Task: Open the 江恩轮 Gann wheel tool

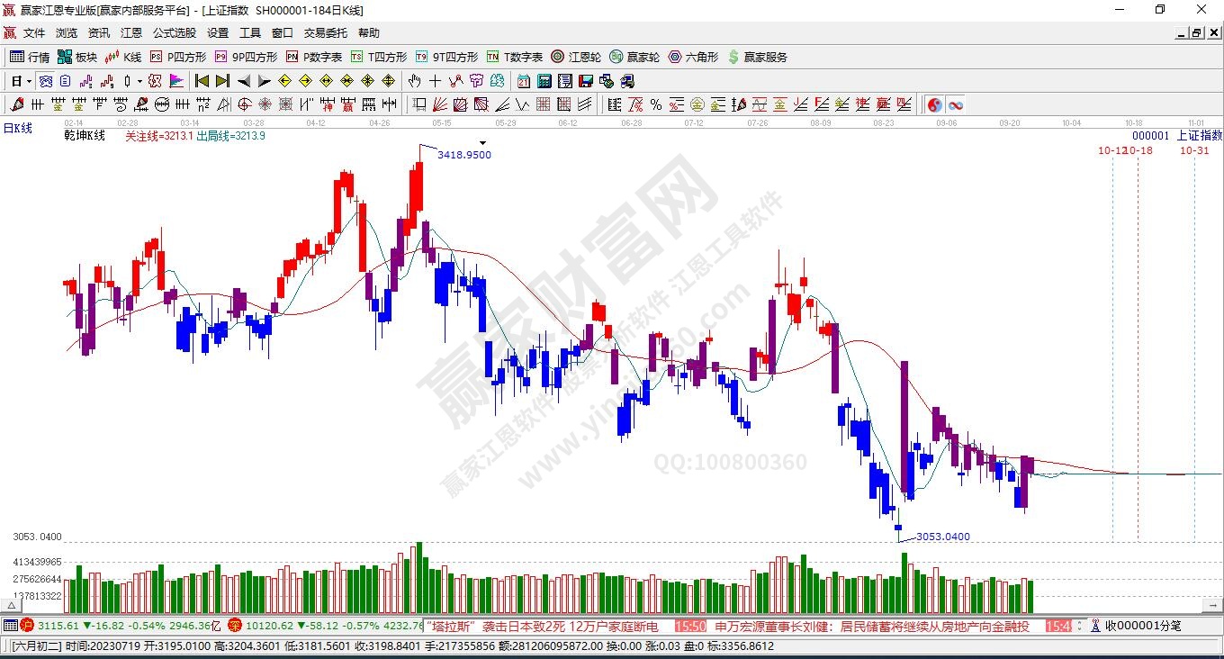Action: point(576,57)
